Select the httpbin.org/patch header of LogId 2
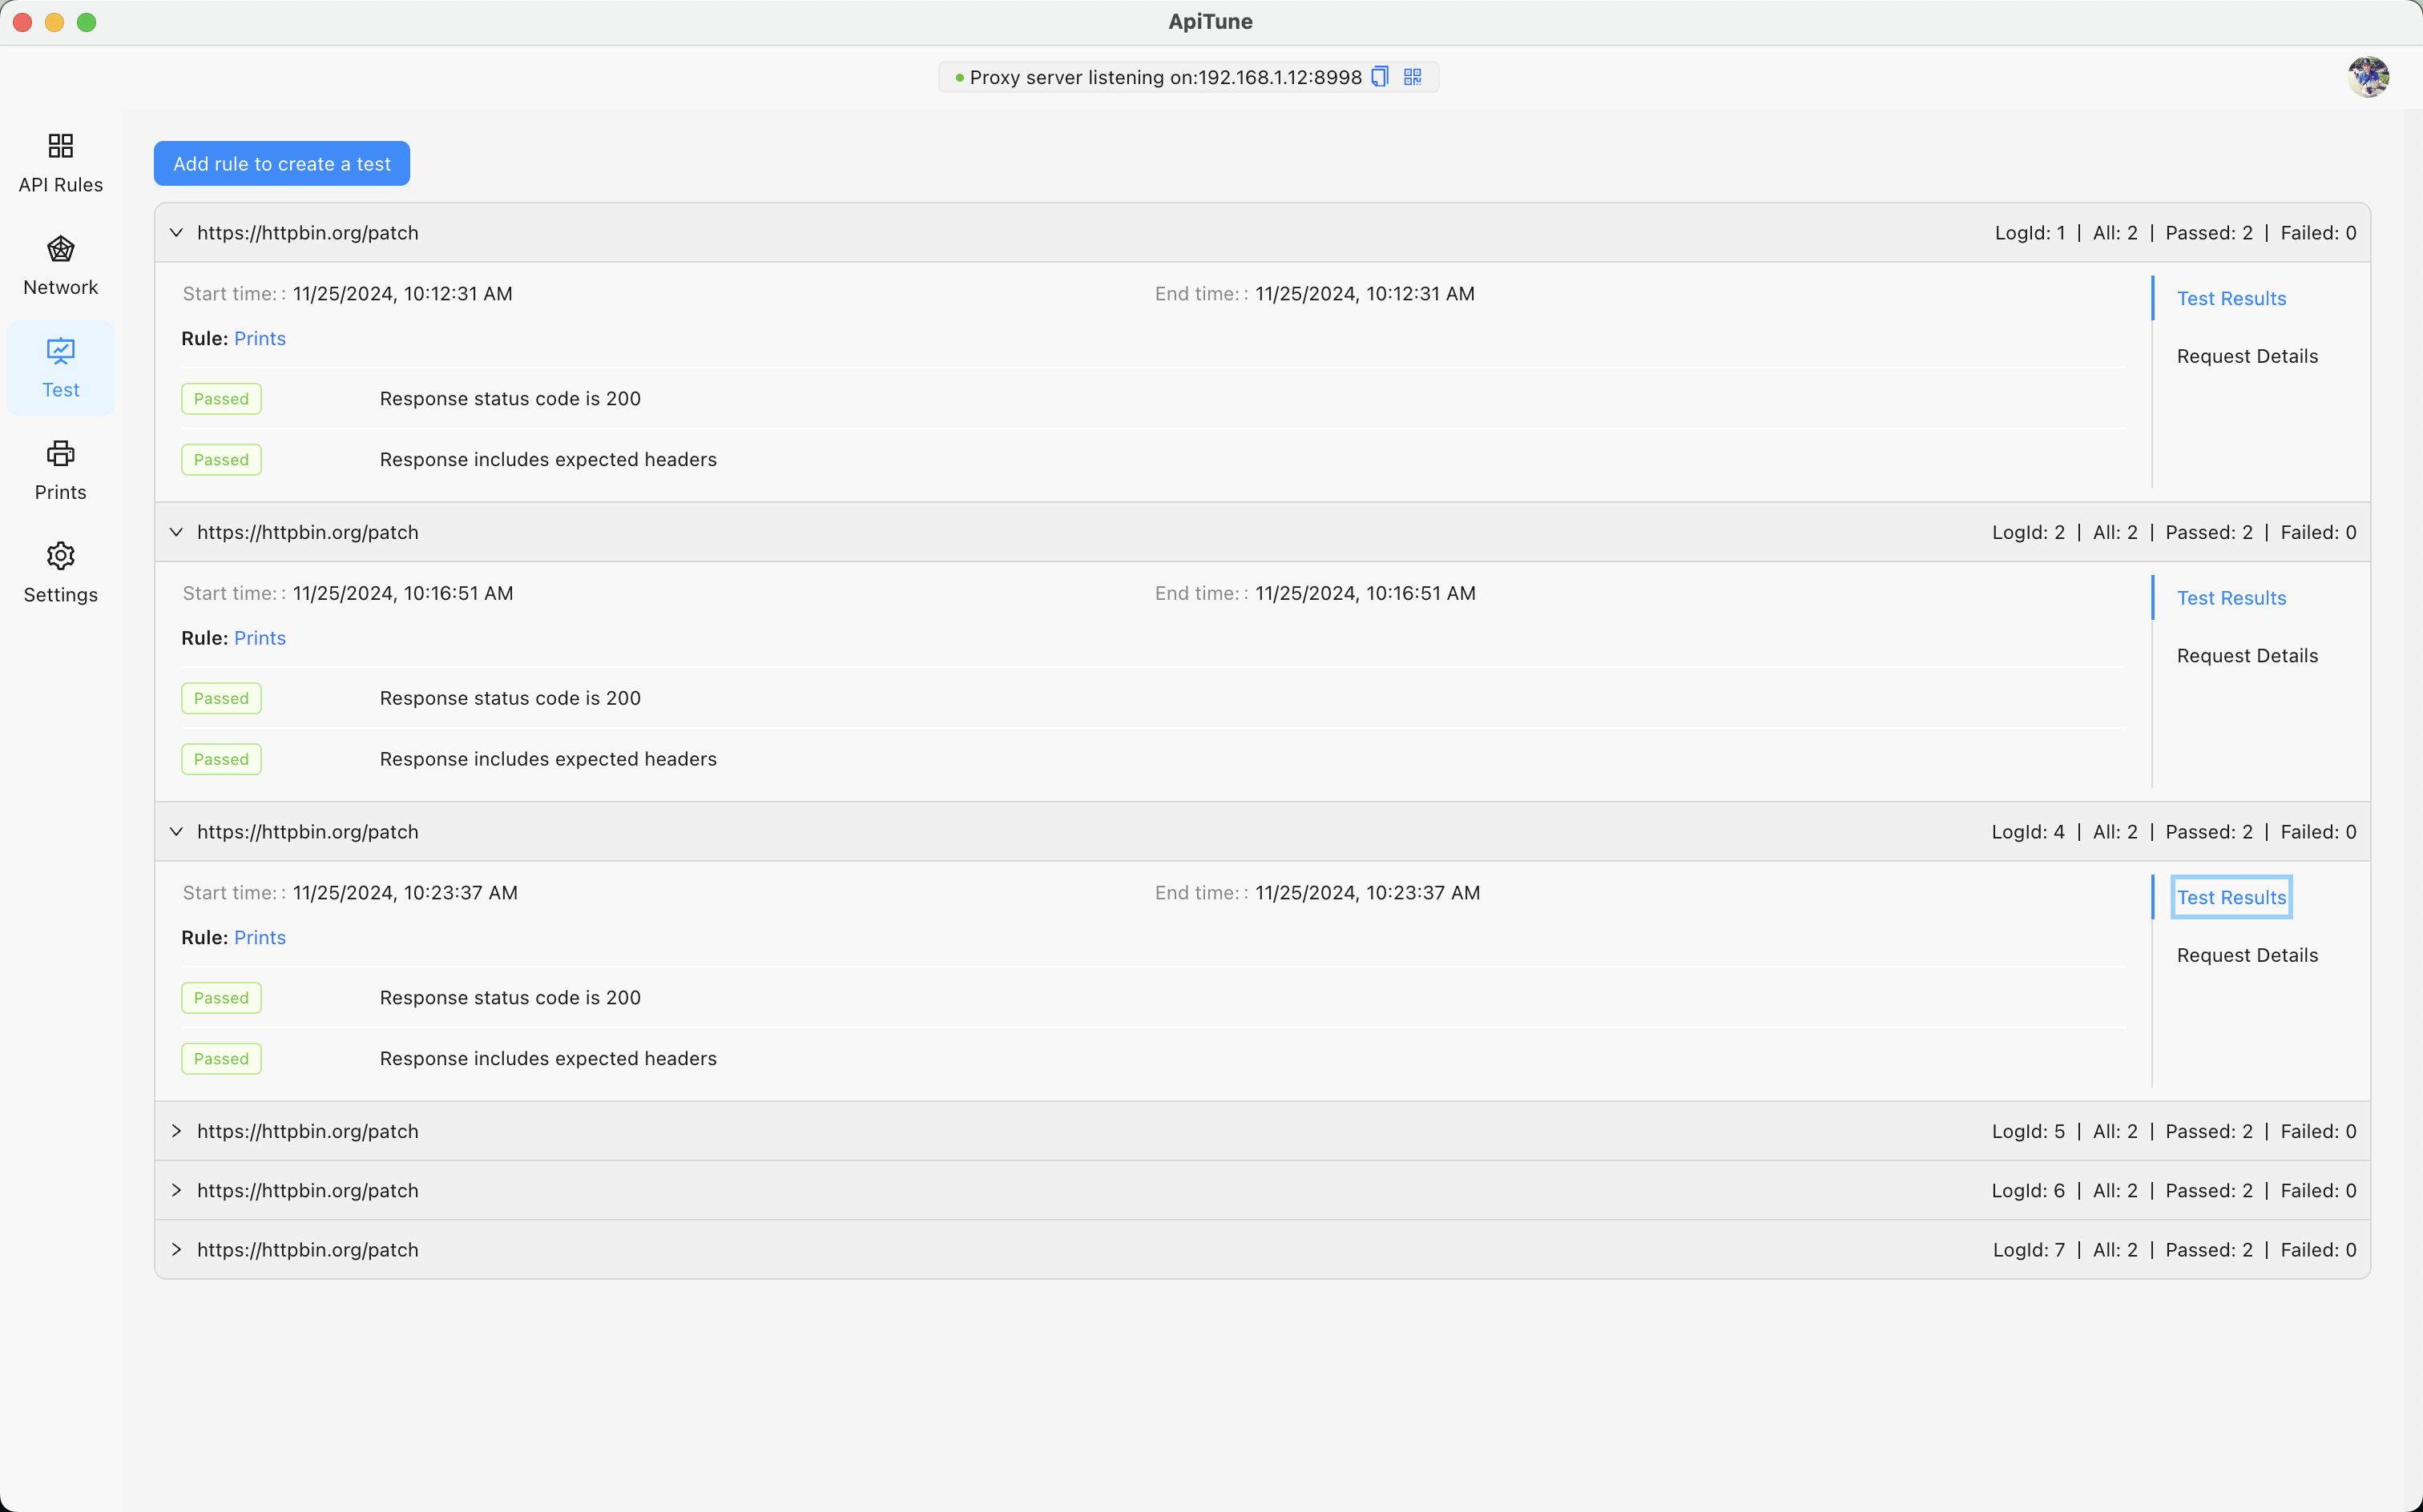The height and width of the screenshot is (1512, 2423). (307, 531)
